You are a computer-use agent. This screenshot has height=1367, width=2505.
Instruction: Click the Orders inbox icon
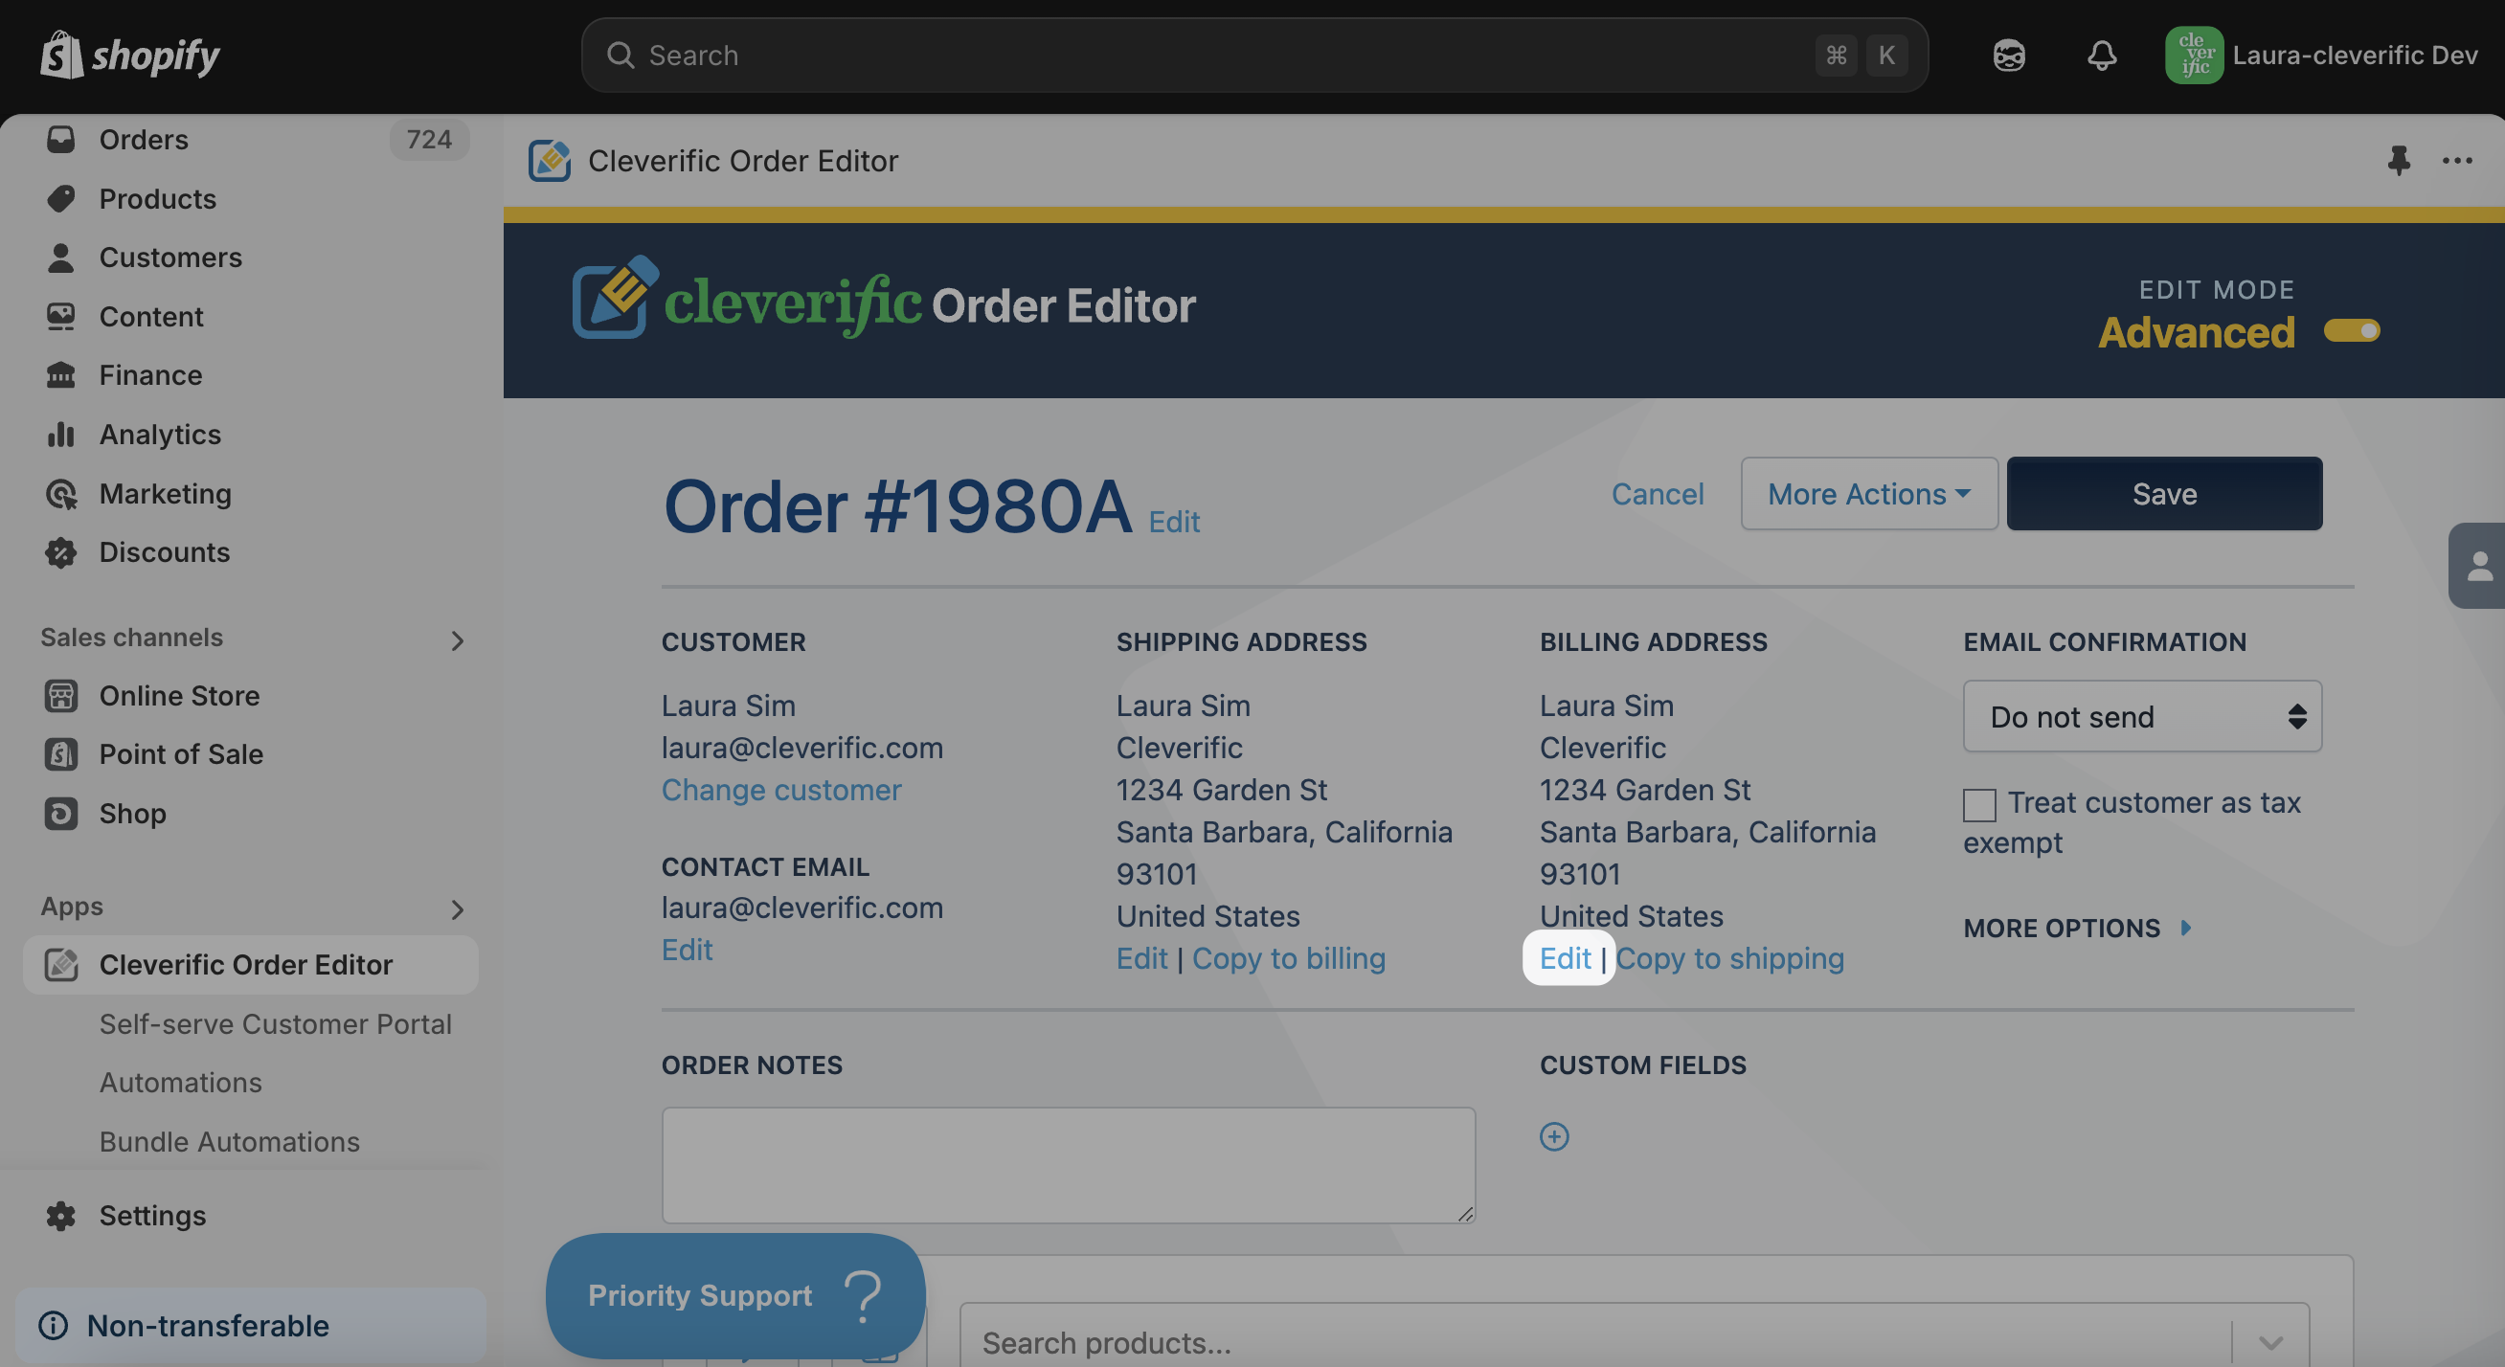click(60, 139)
